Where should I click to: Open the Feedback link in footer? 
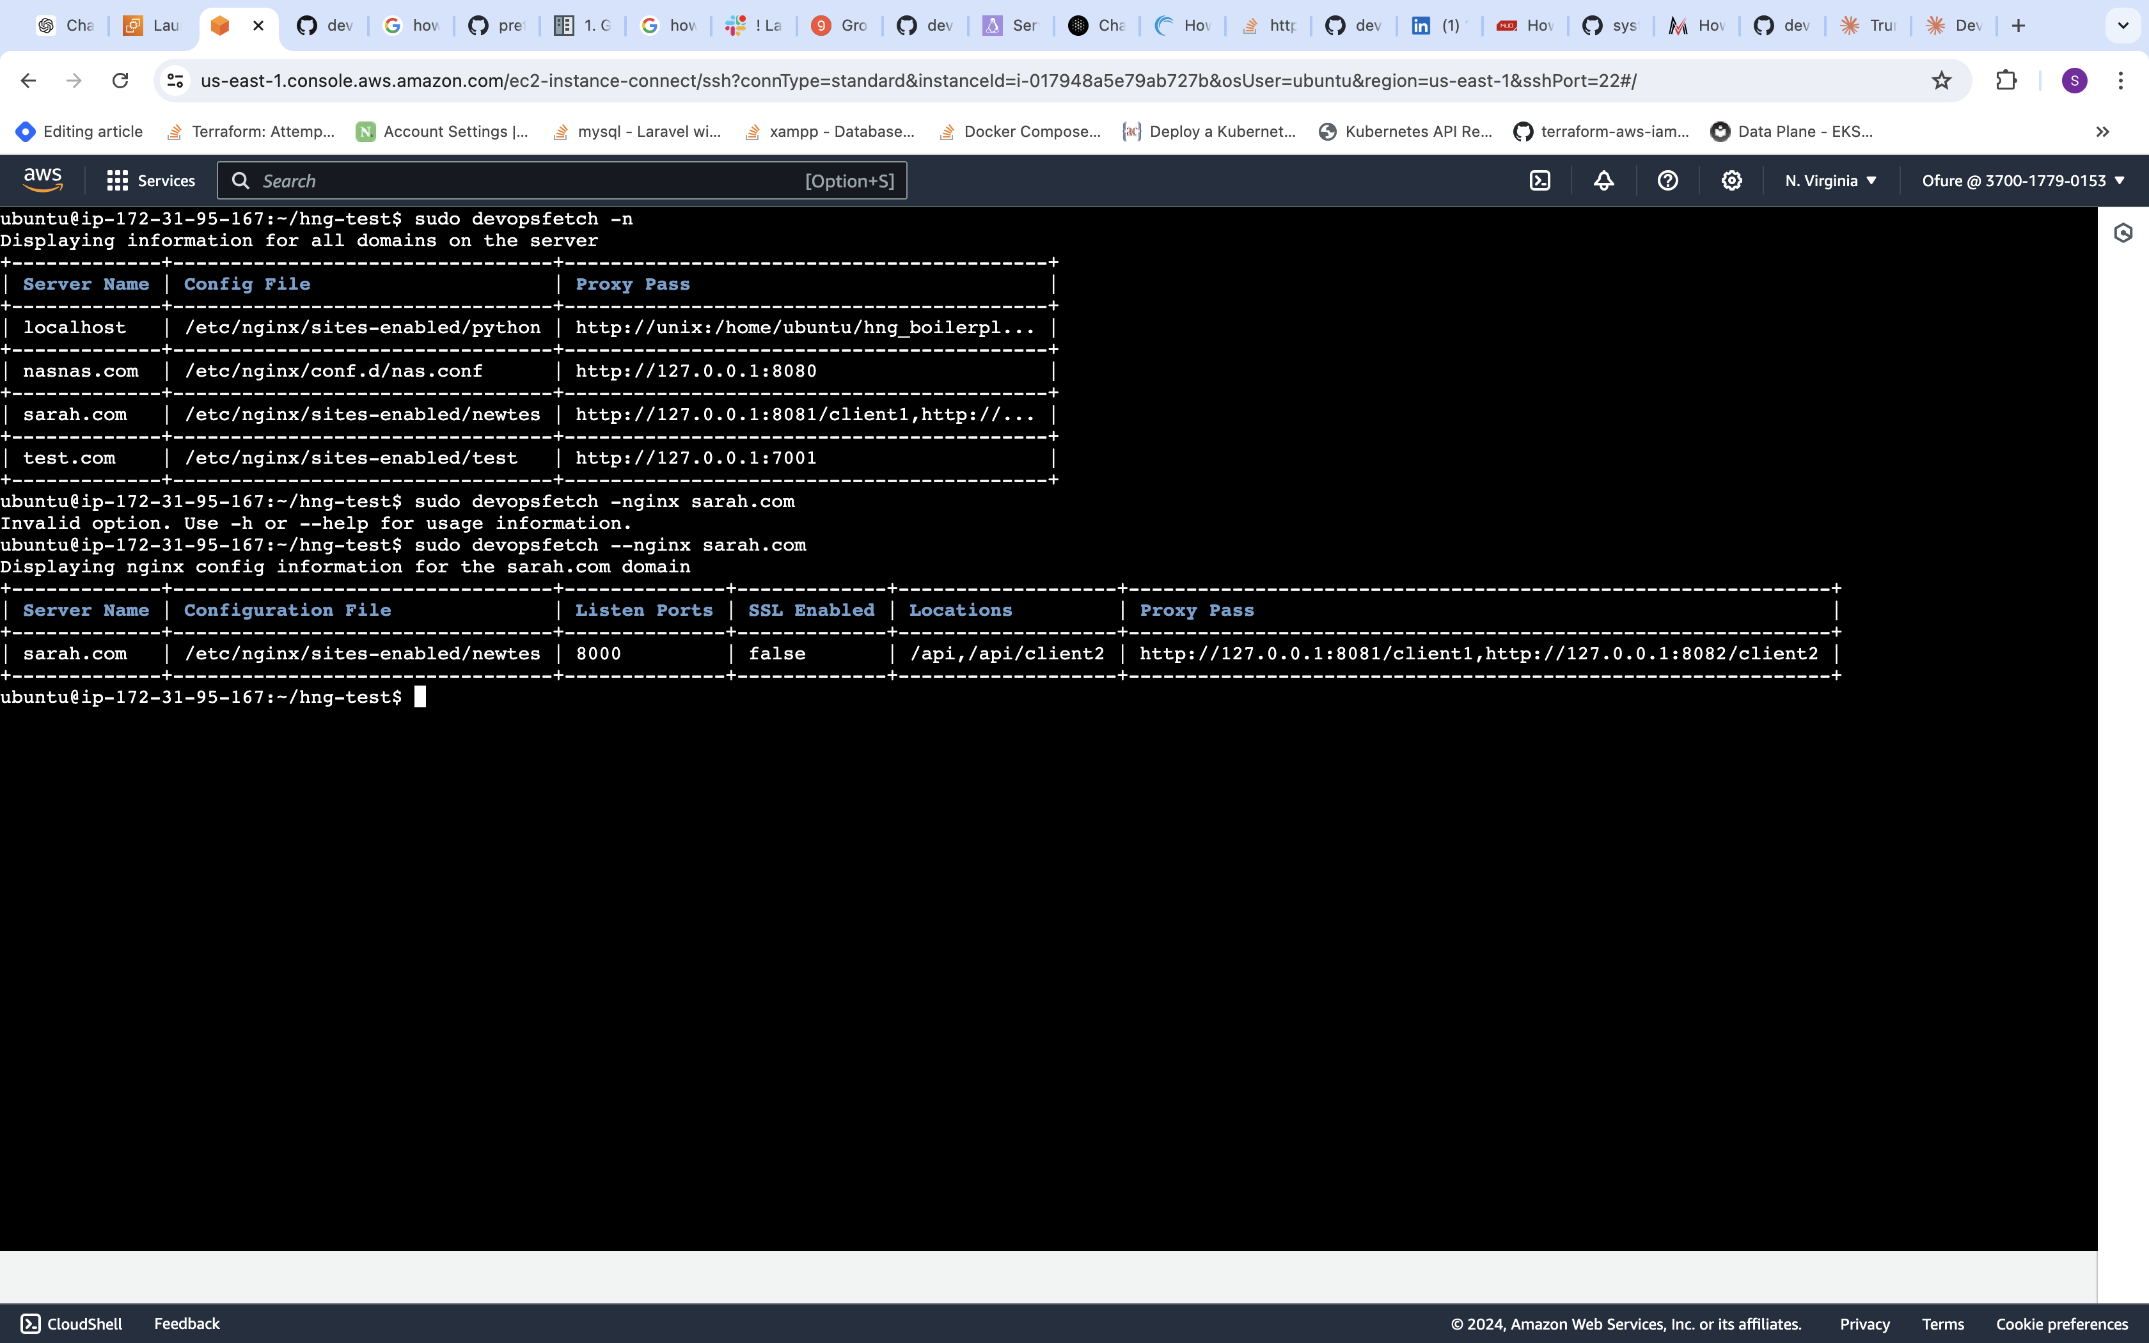pyautogui.click(x=187, y=1323)
